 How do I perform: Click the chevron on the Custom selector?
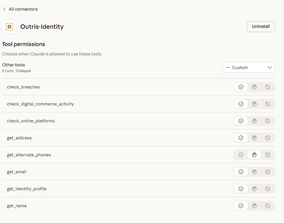pos(269,68)
